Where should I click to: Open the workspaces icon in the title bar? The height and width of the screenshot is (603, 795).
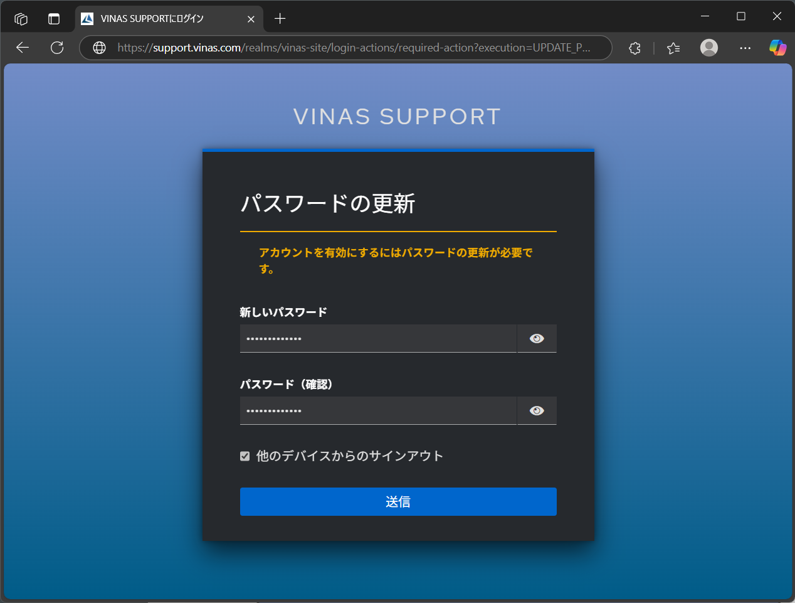point(21,19)
